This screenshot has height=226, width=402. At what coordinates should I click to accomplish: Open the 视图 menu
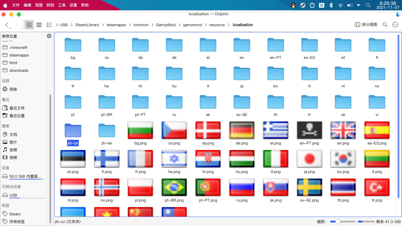[39, 5]
